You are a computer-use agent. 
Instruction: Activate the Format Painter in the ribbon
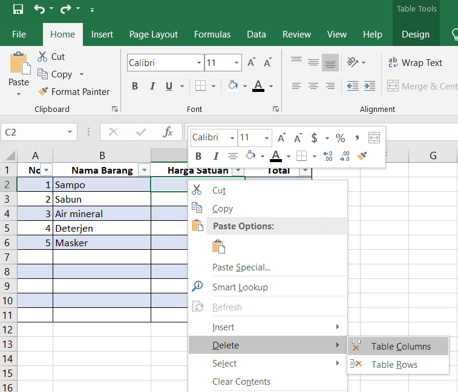(x=74, y=92)
